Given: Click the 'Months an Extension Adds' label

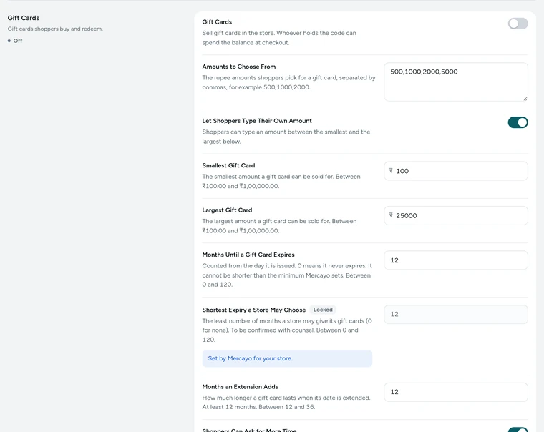Looking at the screenshot, I should [x=240, y=386].
